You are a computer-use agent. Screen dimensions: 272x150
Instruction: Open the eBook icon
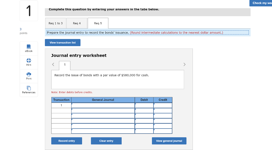click(x=29, y=47)
